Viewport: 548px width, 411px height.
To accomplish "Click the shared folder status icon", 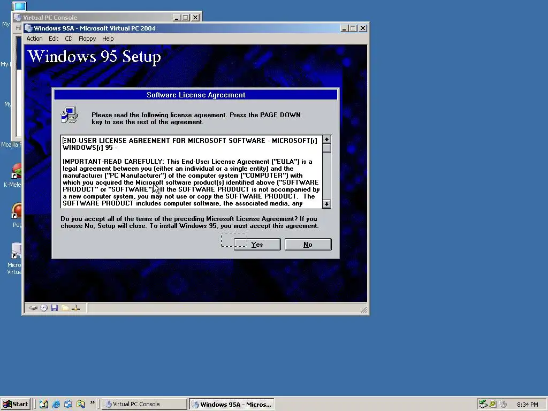I will coord(65,308).
